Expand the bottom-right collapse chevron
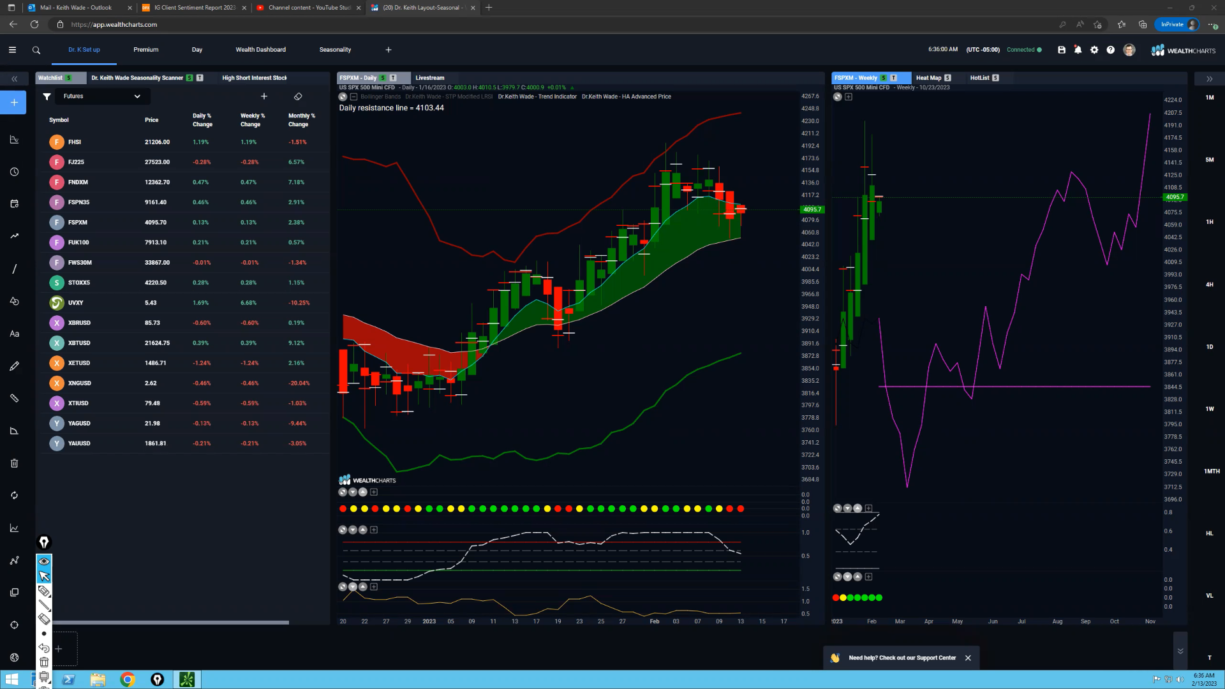The height and width of the screenshot is (689, 1225). coord(1180,651)
